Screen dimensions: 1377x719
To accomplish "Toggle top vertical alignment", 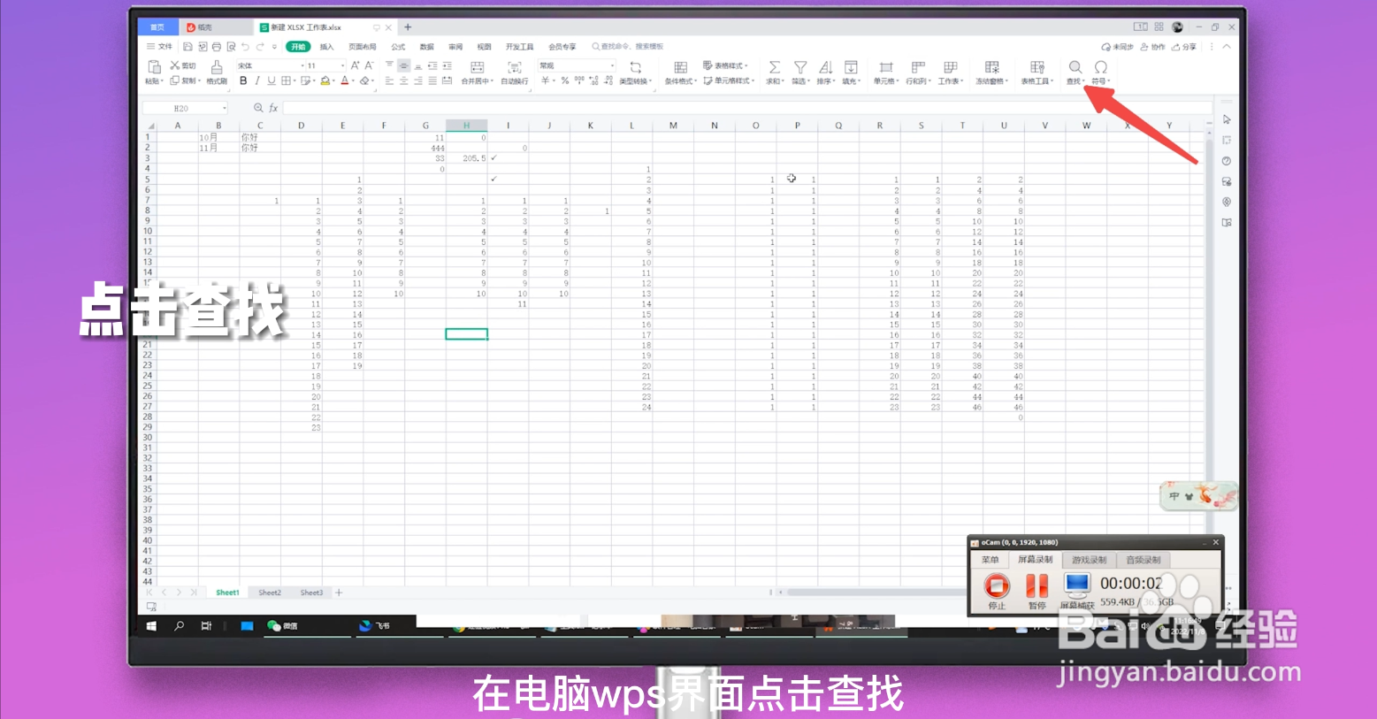I will pos(389,65).
